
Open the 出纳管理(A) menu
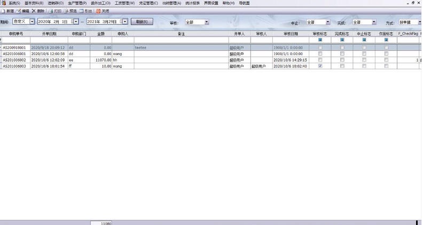point(172,3)
